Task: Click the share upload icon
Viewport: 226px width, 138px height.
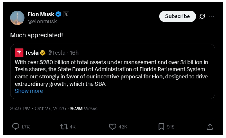Action: coord(210,126)
